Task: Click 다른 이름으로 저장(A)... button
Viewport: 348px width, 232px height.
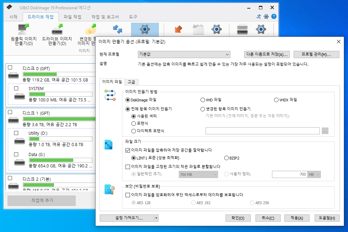Action: point(267,54)
